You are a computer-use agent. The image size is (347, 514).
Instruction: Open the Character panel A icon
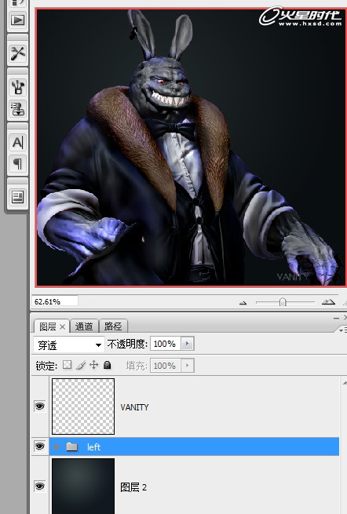point(17,143)
